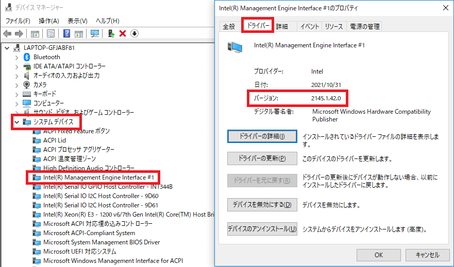Expand the Bluetooth category
The height and width of the screenshot is (267, 454).
tap(17, 58)
